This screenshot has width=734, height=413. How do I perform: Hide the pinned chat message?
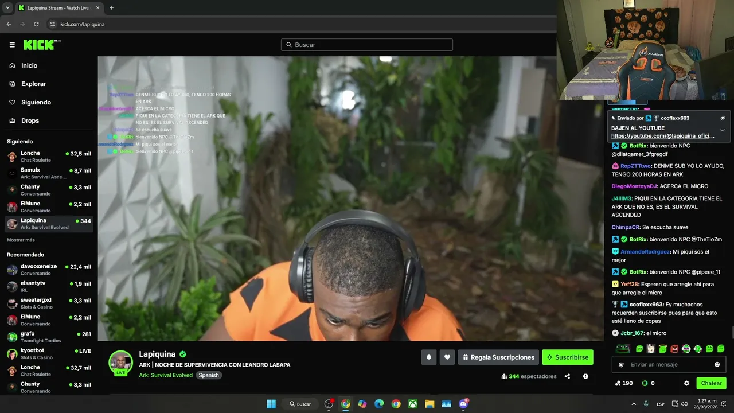[723, 118]
